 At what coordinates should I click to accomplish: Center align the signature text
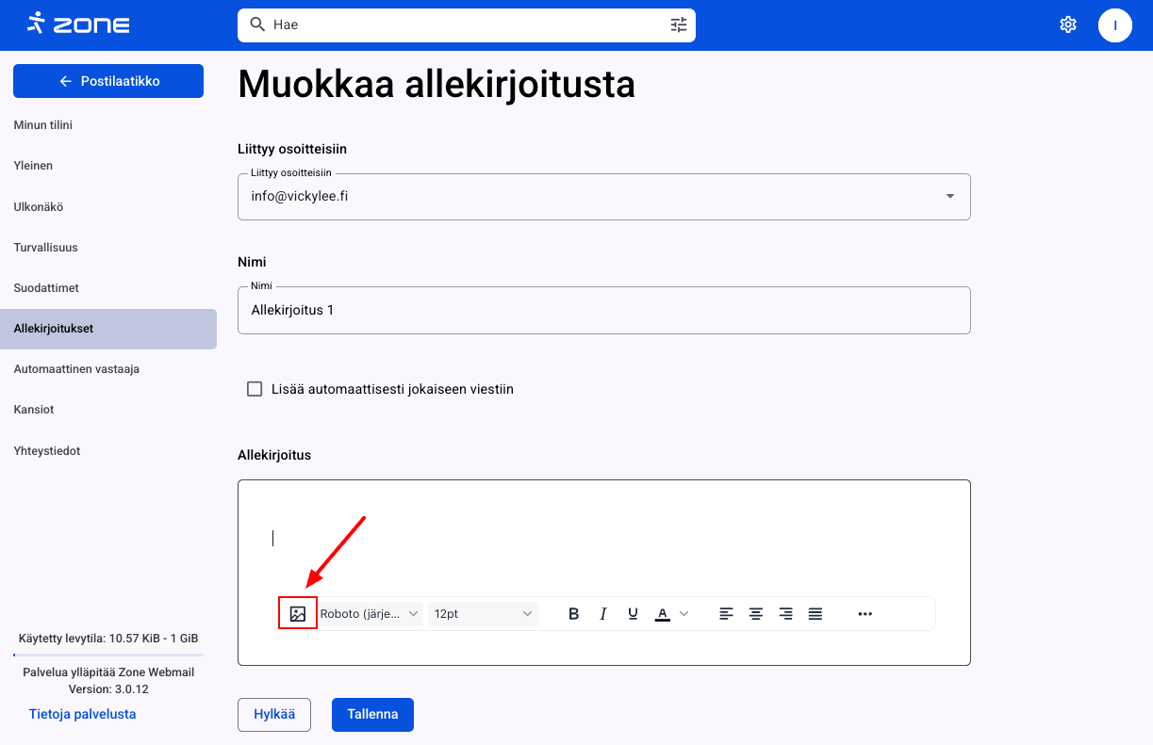point(756,614)
